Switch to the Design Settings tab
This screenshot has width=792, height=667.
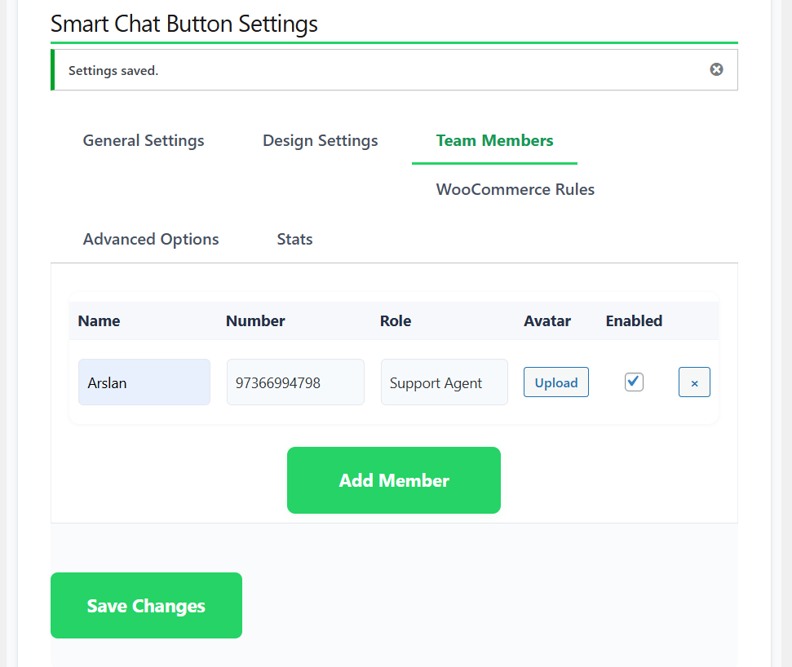click(x=320, y=140)
